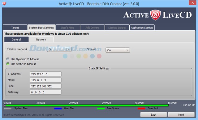Click the blue User Files legend swatch
Image resolution: width=198 pixels, height=120 pixels.
(x=58, y=108)
